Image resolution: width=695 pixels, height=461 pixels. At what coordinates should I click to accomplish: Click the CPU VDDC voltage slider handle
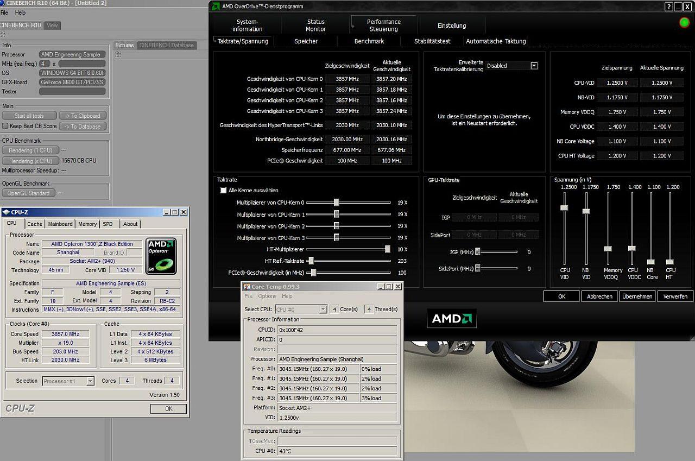[631, 248]
